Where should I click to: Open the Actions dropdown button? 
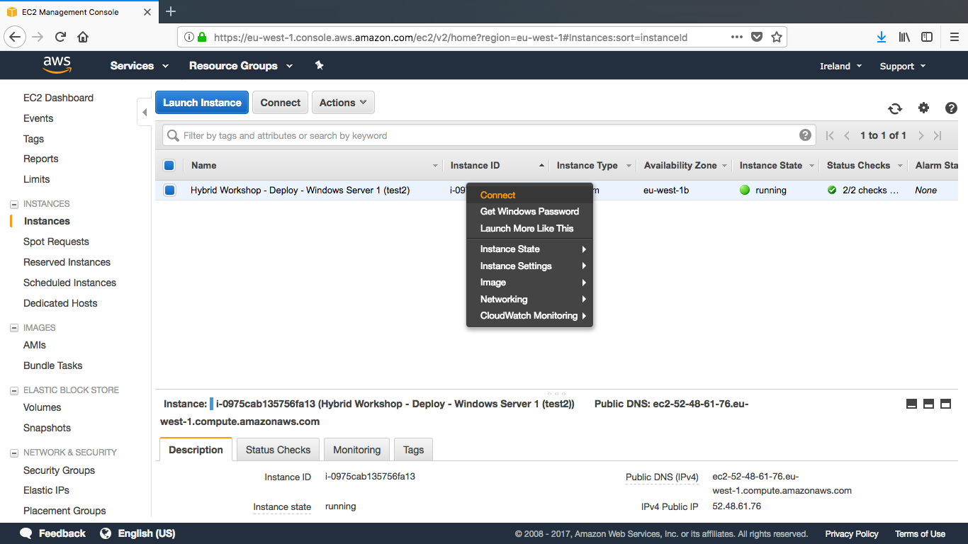[343, 102]
